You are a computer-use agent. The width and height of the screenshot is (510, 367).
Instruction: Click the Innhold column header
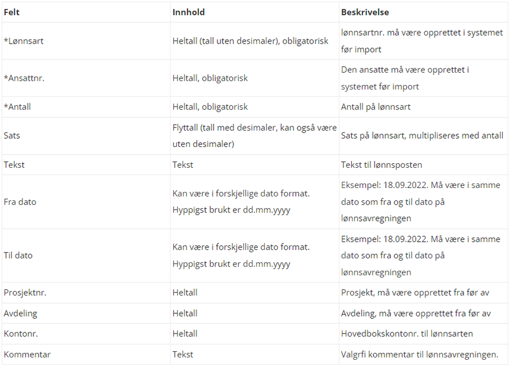(189, 12)
